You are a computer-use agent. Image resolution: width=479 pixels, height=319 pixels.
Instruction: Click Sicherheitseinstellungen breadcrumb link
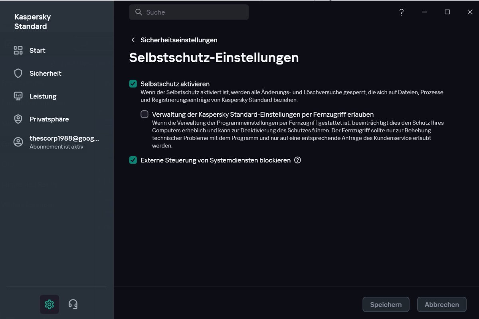coord(179,40)
